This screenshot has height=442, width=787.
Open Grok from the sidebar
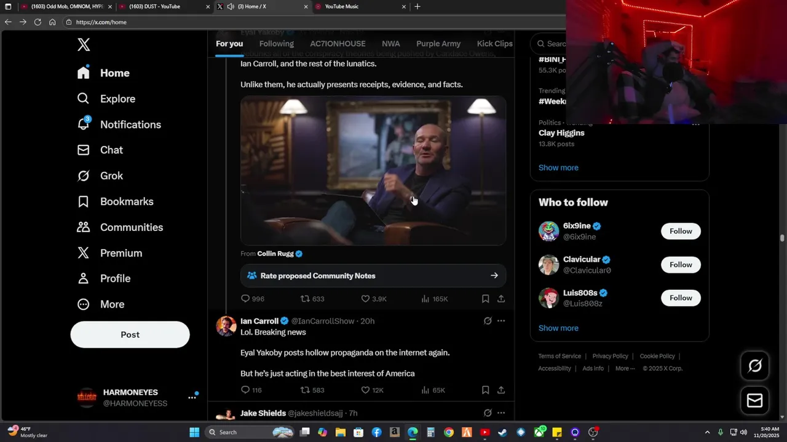point(100,176)
